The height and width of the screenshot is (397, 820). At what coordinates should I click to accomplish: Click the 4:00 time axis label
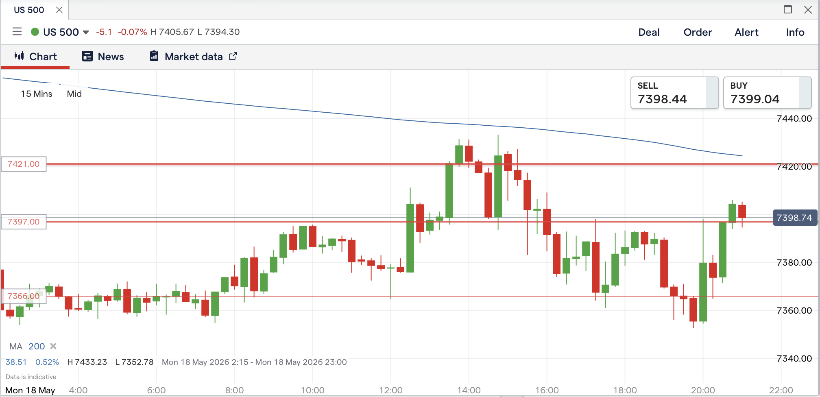pyautogui.click(x=78, y=390)
